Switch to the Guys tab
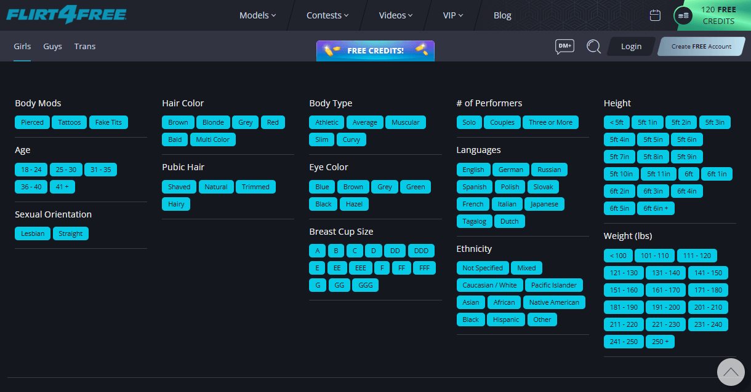751x392 pixels. (x=52, y=47)
